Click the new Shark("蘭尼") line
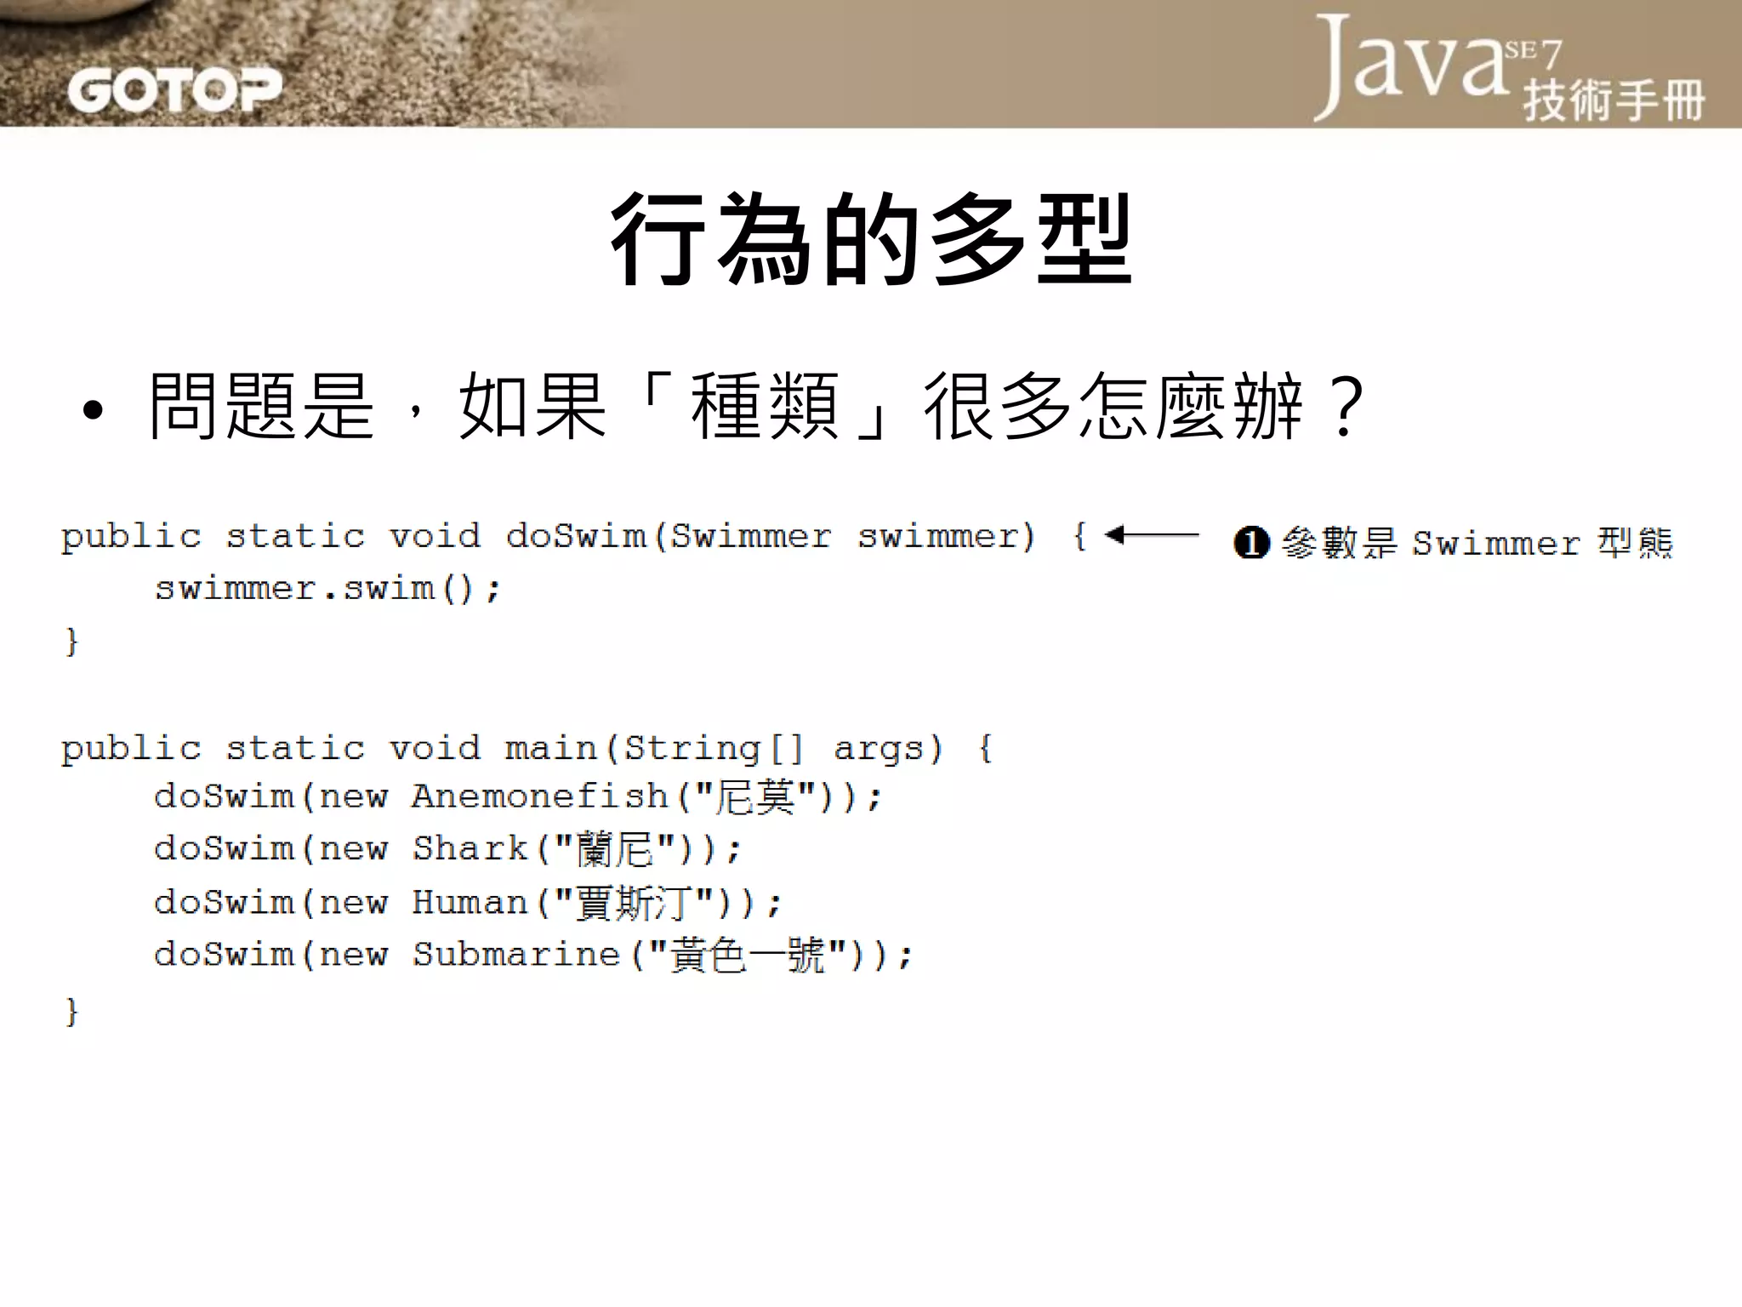Screen dimensions: 1742x1307 pyautogui.click(x=448, y=849)
